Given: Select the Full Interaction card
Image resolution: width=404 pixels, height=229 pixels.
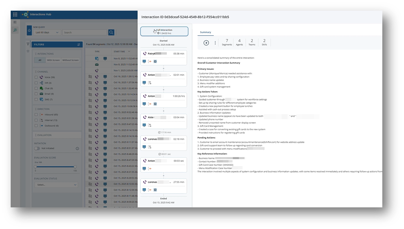Looking at the screenshot, I should click(164, 31).
